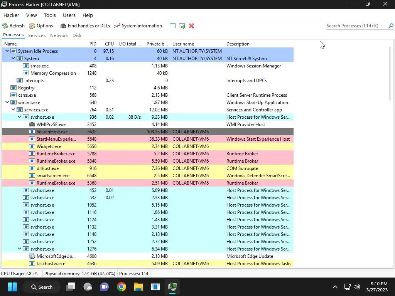Viewport: 395px width, 296px height.
Task: Click the volume tray icon
Action: coord(357,287)
